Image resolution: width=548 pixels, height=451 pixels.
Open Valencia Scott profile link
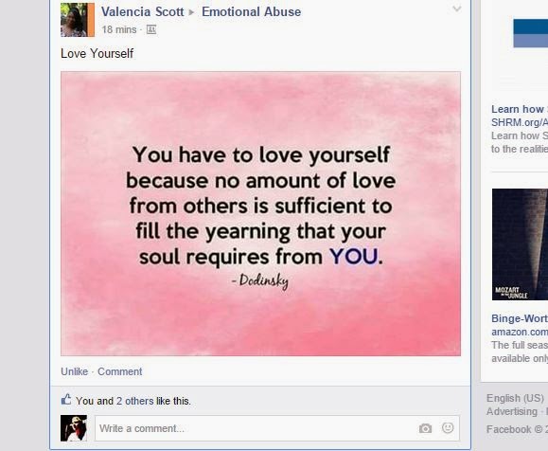pos(142,12)
